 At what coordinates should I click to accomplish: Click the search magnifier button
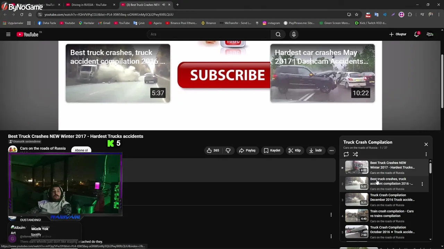click(x=278, y=34)
